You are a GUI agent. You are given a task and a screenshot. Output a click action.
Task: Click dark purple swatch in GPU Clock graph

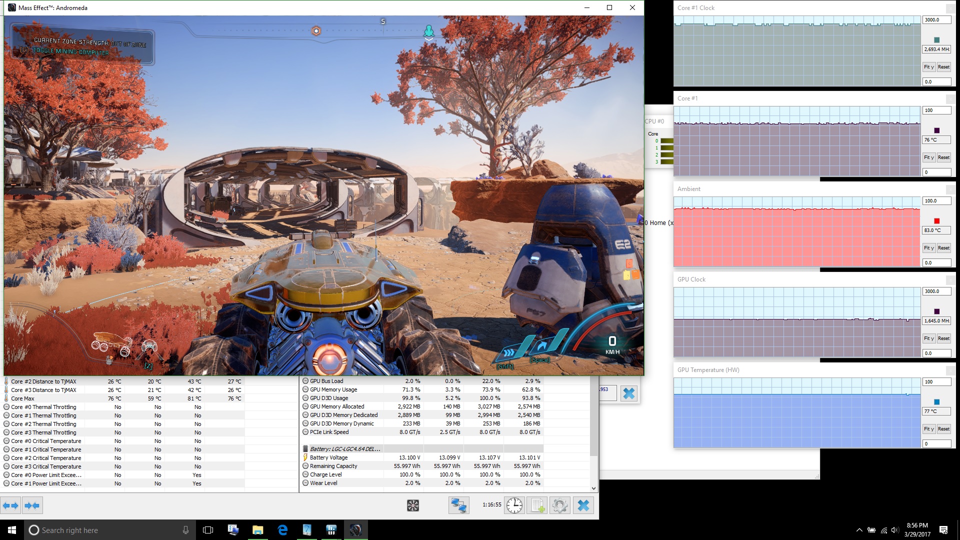936,311
